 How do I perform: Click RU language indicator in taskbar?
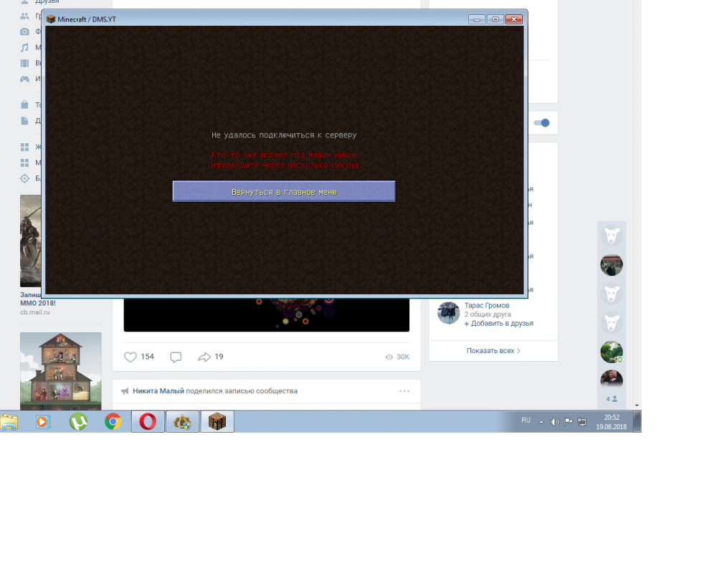(x=526, y=420)
